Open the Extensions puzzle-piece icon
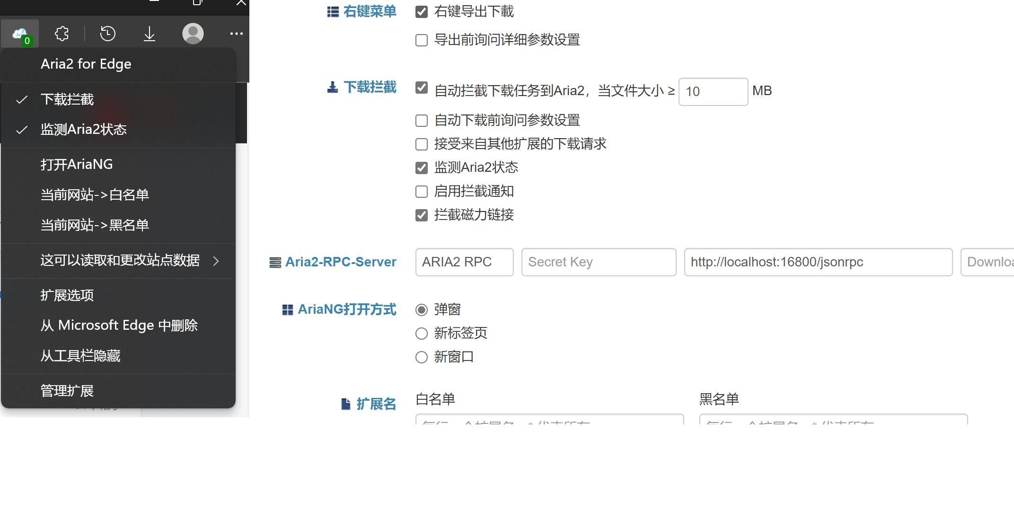Viewport: 1014px width, 511px height. (62, 34)
